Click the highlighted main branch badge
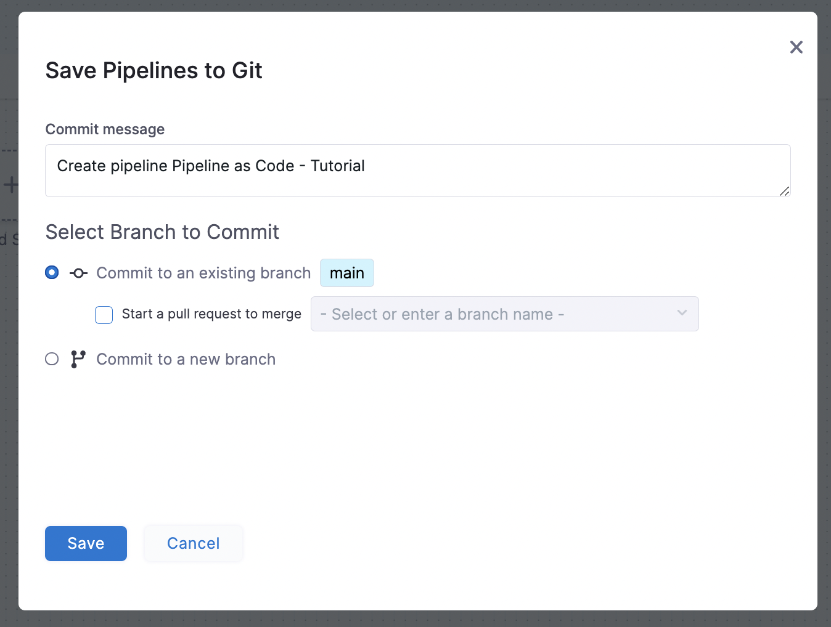The height and width of the screenshot is (627, 831). pos(346,273)
